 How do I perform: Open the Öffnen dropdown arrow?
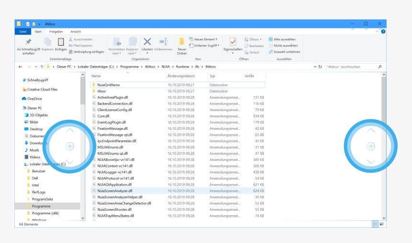pyautogui.click(x=261, y=39)
